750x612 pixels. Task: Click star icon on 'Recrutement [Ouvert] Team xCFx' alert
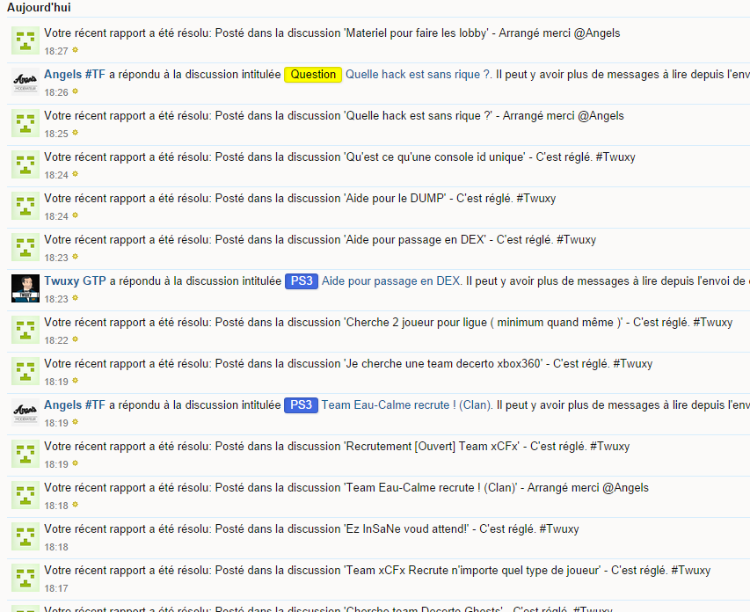click(75, 463)
